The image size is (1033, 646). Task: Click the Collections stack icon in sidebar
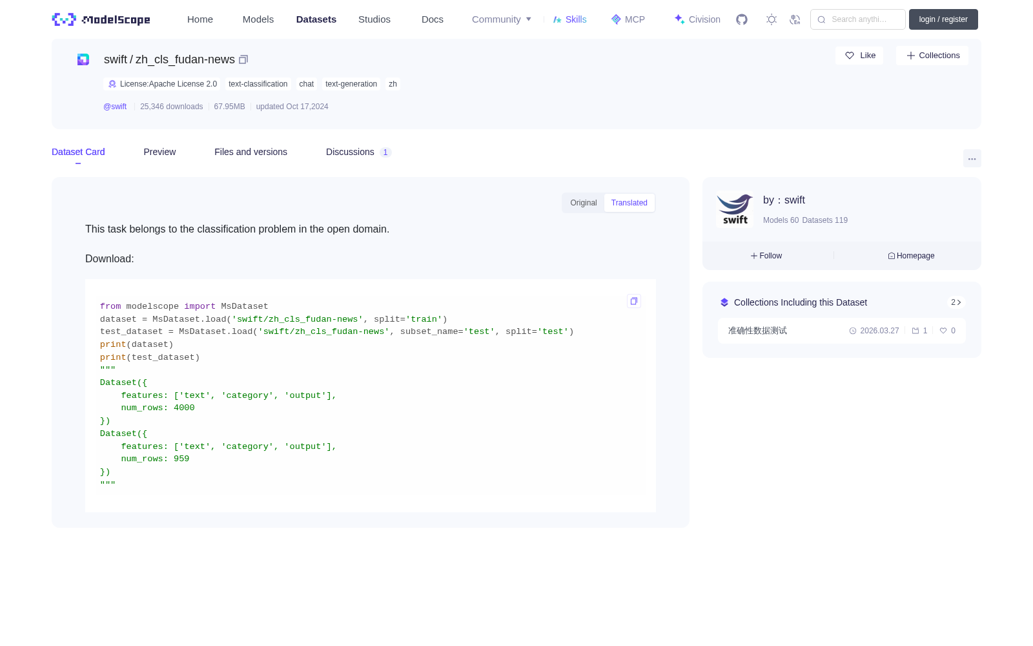724,302
